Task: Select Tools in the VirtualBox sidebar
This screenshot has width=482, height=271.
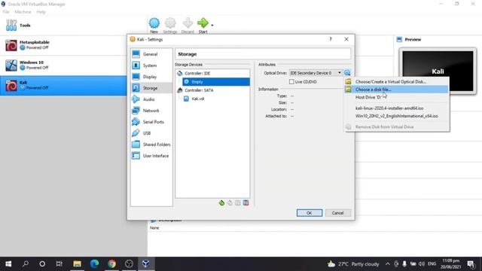Action: [x=74, y=26]
